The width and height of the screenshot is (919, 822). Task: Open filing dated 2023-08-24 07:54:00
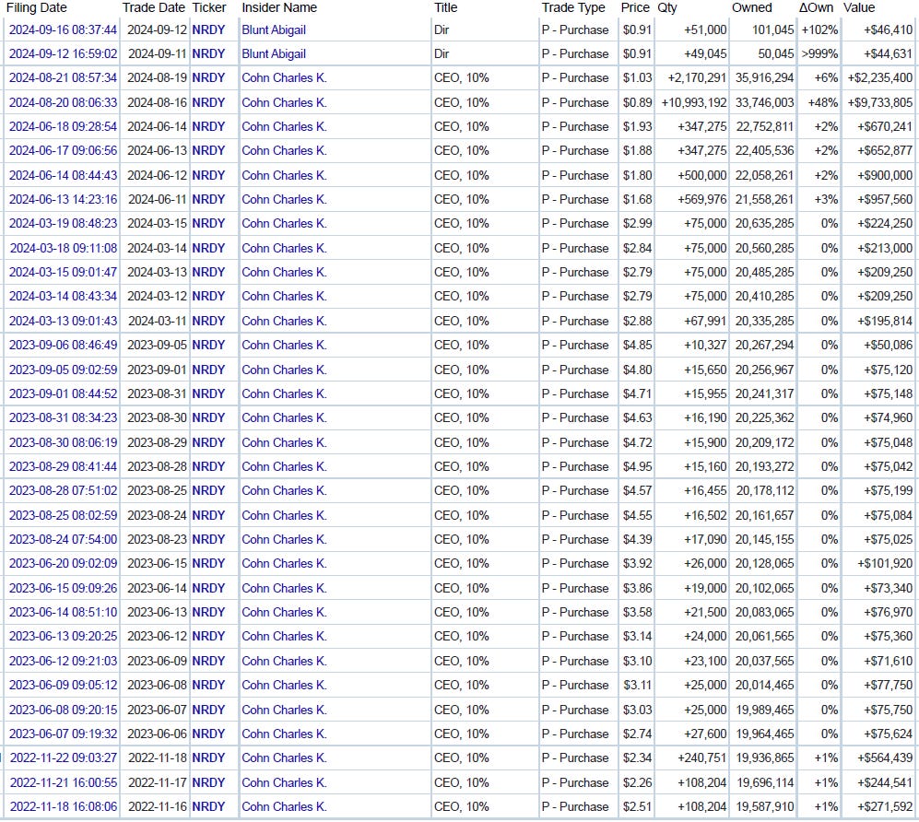[63, 539]
